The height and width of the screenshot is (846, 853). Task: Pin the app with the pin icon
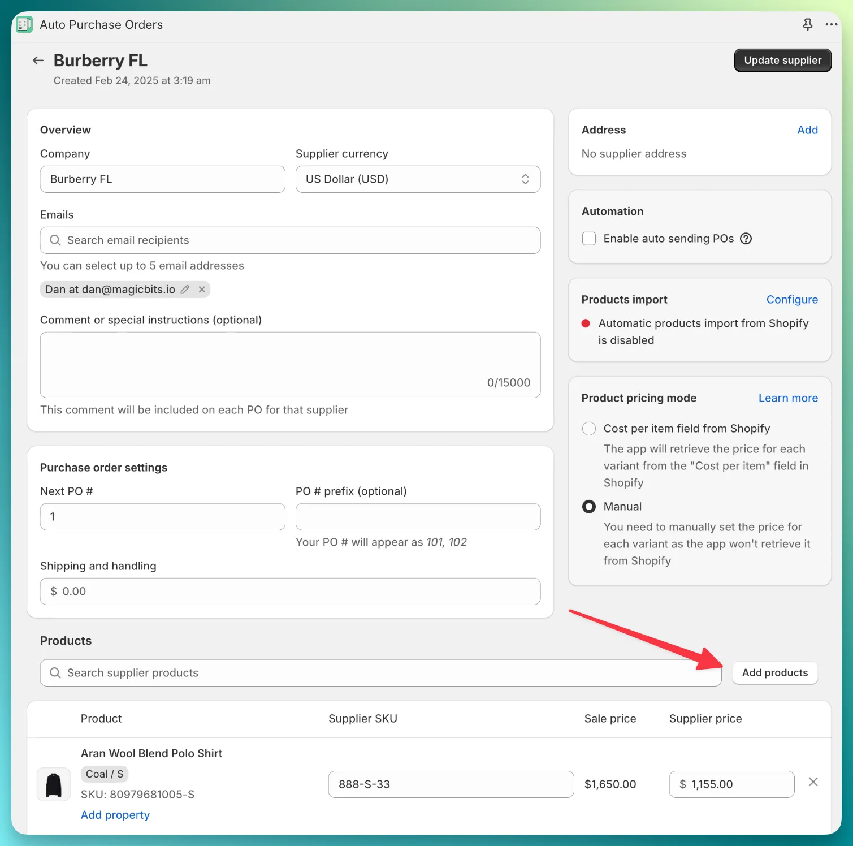(x=808, y=24)
